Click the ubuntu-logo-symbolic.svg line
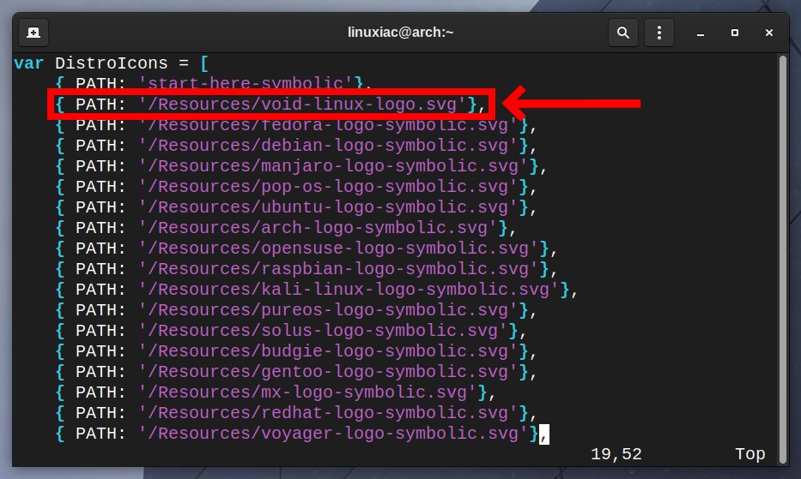 296,207
